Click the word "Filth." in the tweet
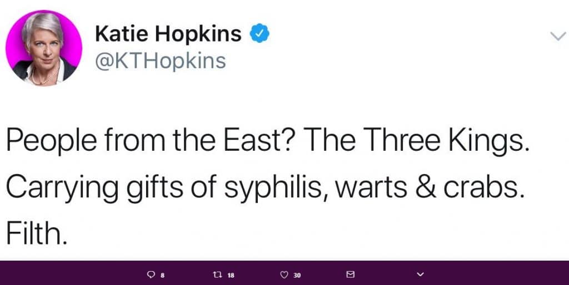Screen dimensions: 569x285 pyautogui.click(x=37, y=233)
